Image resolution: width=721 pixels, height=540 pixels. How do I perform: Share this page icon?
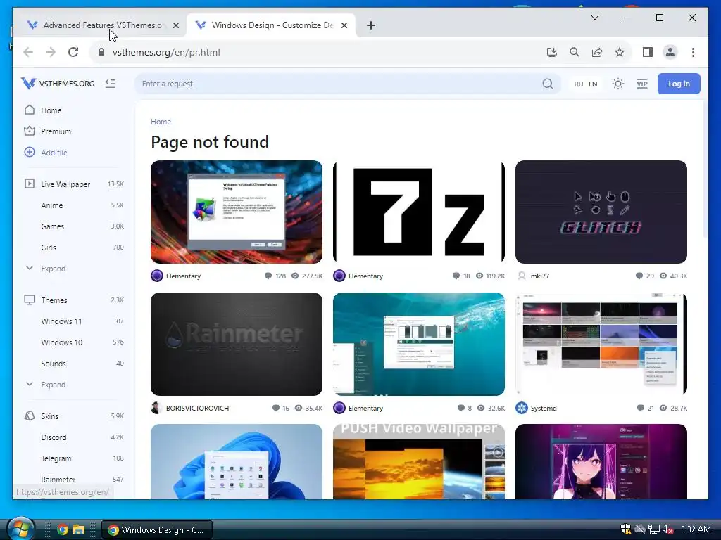click(x=597, y=52)
